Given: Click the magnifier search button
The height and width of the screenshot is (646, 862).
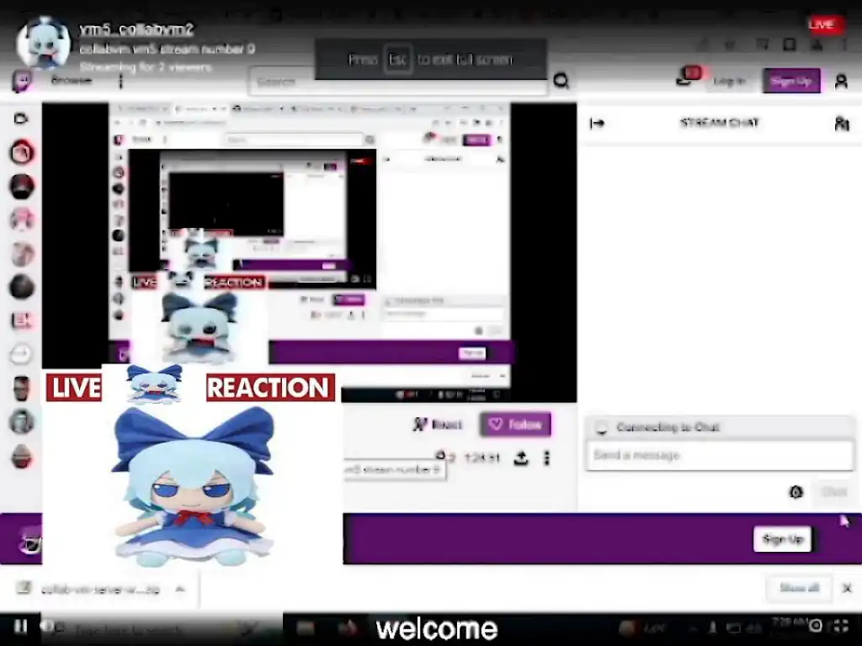Looking at the screenshot, I should 561,82.
